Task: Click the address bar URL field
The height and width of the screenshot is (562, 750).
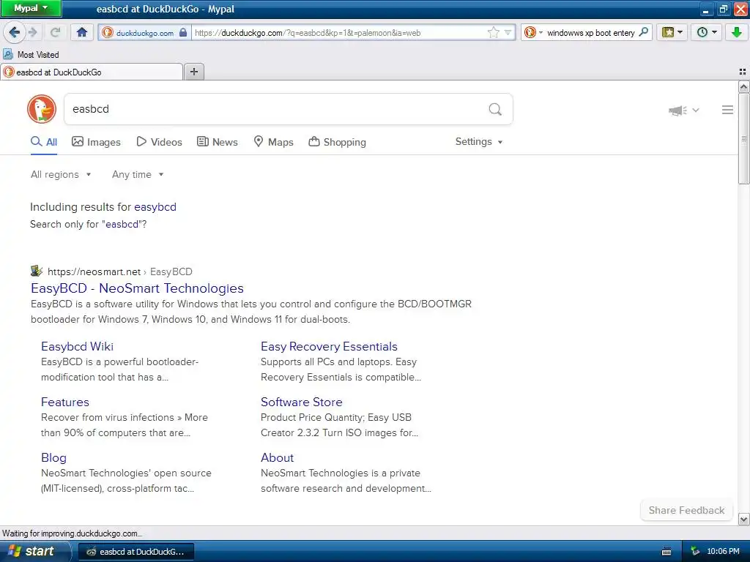Action: coord(340,32)
